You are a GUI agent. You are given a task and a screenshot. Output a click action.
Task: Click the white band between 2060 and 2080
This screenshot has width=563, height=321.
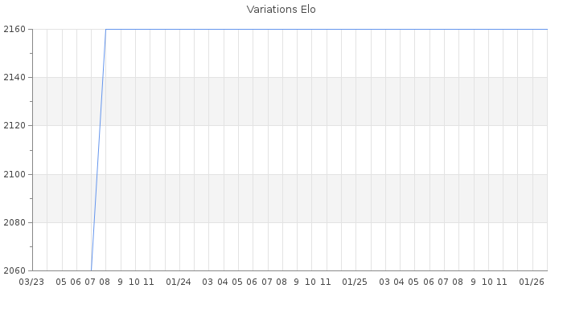[x=322, y=246]
